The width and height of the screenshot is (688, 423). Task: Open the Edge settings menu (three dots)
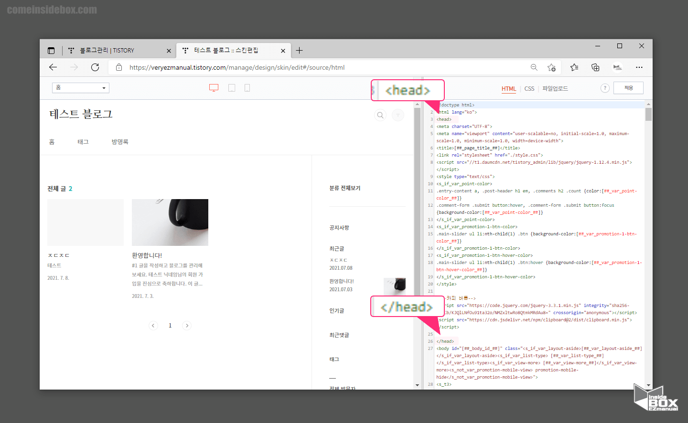pyautogui.click(x=639, y=67)
